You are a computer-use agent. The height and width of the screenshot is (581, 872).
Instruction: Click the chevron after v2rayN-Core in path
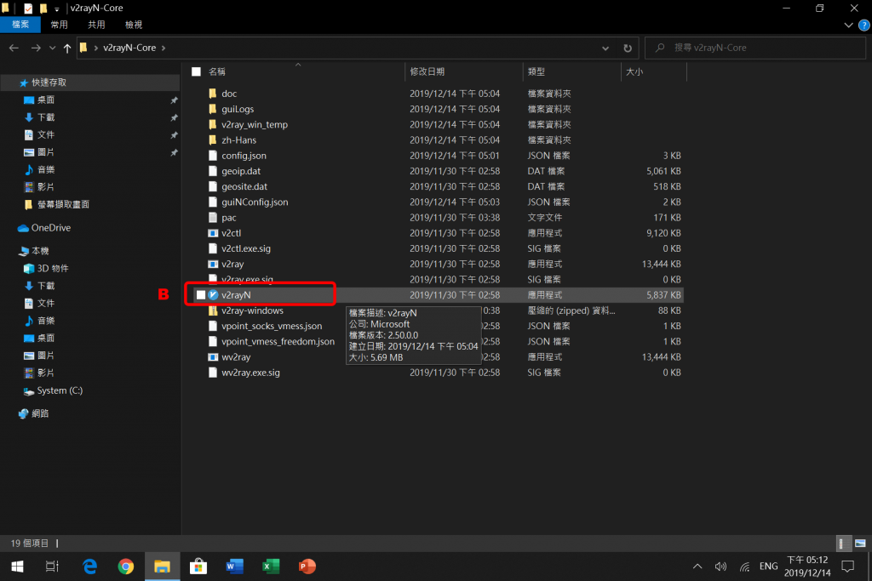click(x=163, y=48)
